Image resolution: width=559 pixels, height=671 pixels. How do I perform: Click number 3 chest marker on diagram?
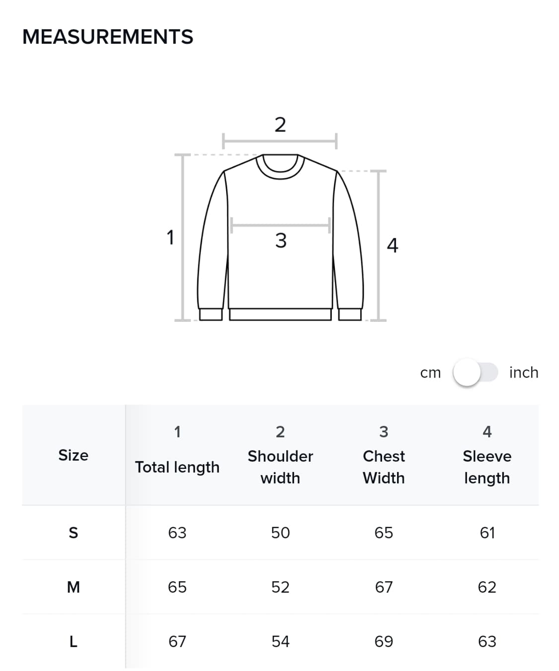281,240
